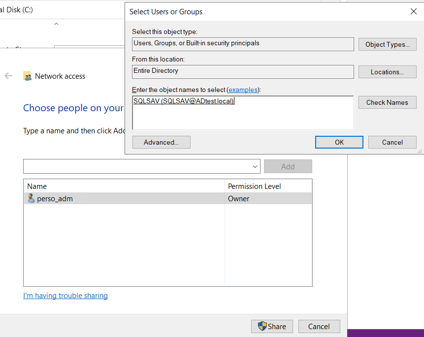Sort by Name column header
Image resolution: width=424 pixels, height=337 pixels.
coord(125,186)
